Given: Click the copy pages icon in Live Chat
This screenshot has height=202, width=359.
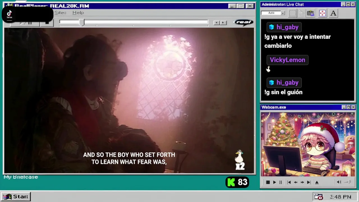Looking at the screenshot, I should (x=302, y=13).
